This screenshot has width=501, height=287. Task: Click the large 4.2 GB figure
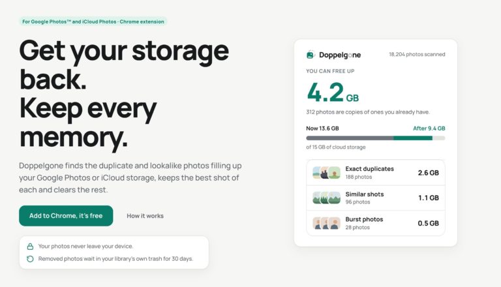[332, 93]
